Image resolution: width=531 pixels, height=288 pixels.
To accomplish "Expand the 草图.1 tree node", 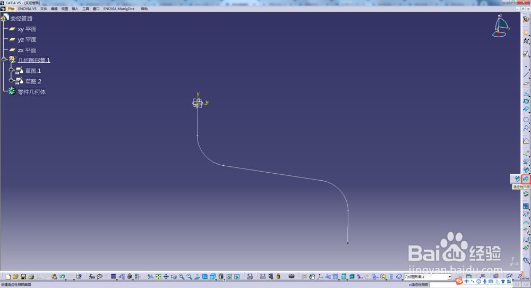I will [11, 70].
